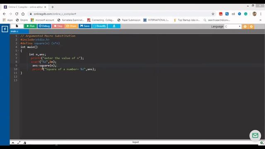265x149 pixels.
Task: Run the program with the green Run button
Action: (x=30, y=26)
